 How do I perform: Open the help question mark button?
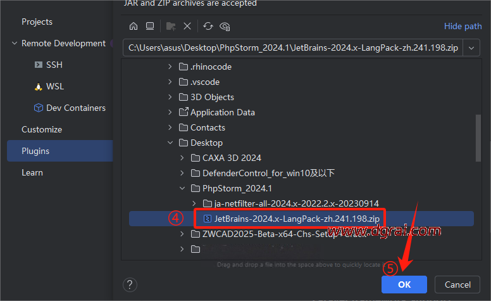[x=129, y=285]
